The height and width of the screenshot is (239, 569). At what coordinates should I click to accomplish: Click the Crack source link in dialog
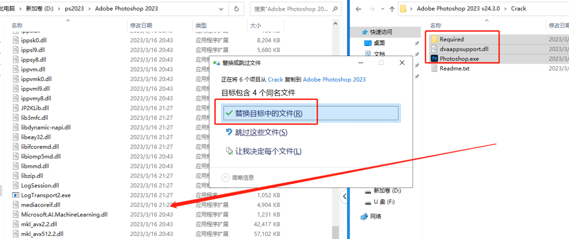(275, 79)
